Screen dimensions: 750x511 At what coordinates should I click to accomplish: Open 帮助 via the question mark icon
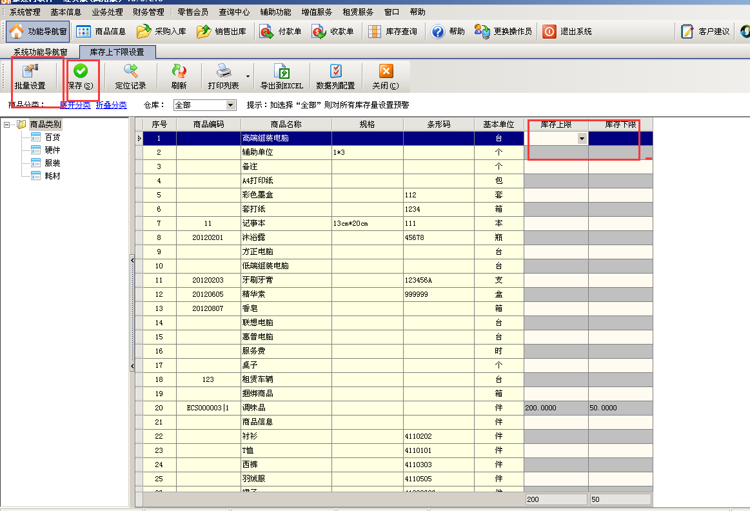[438, 32]
